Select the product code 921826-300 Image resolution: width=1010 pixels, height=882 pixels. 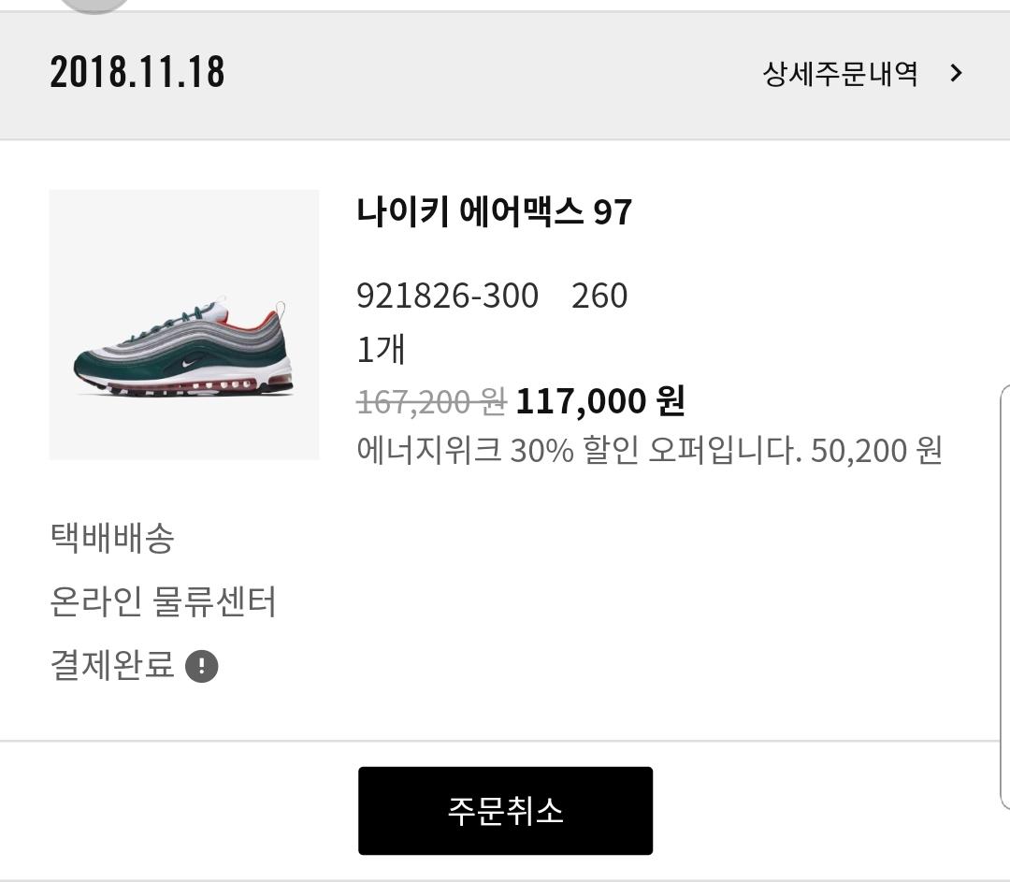(447, 296)
